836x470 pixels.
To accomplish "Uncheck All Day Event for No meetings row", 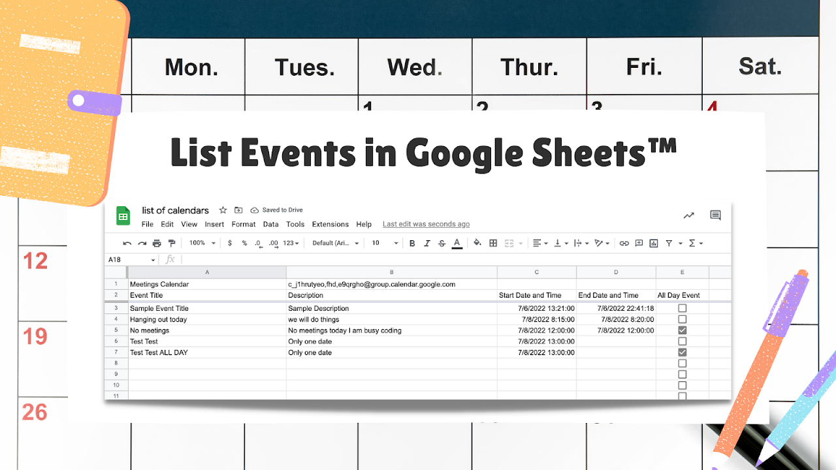I will [x=683, y=330].
